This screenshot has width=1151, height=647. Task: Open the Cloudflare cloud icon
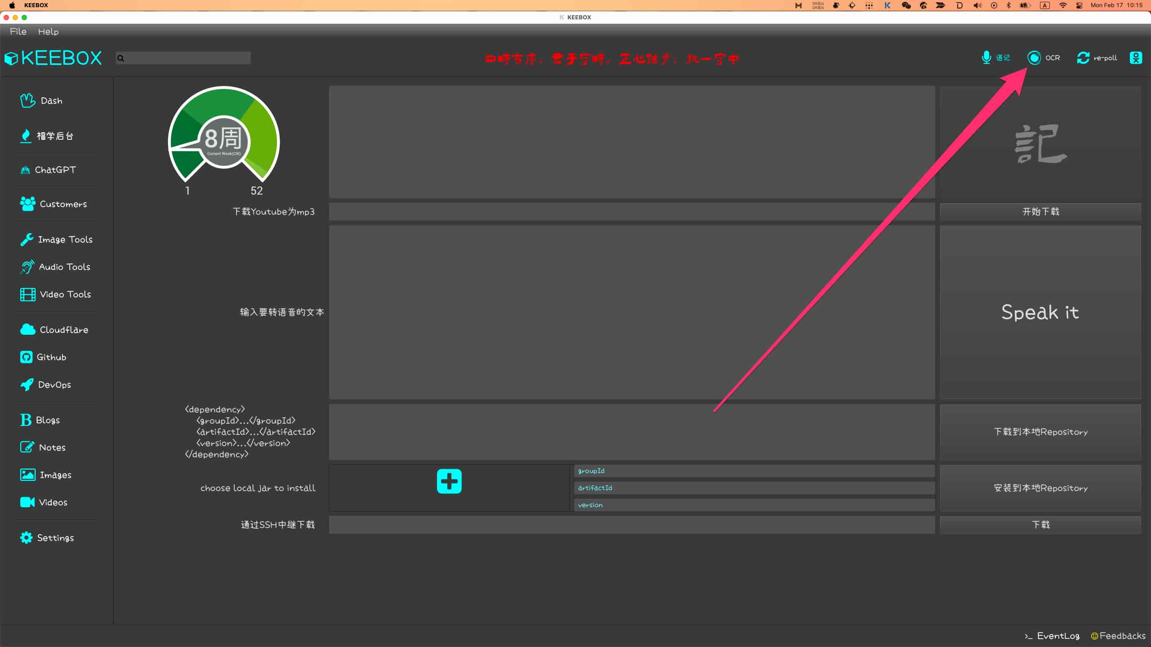point(27,329)
